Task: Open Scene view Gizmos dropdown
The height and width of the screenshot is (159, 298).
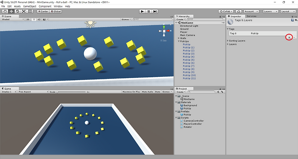Action: tap(126, 19)
